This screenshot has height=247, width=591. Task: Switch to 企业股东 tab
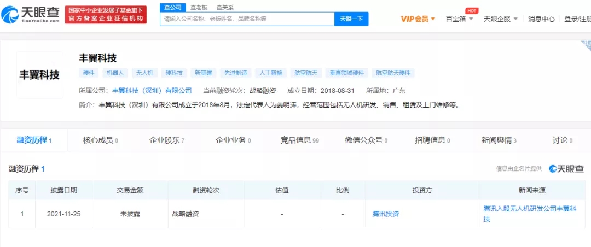pyautogui.click(x=166, y=140)
